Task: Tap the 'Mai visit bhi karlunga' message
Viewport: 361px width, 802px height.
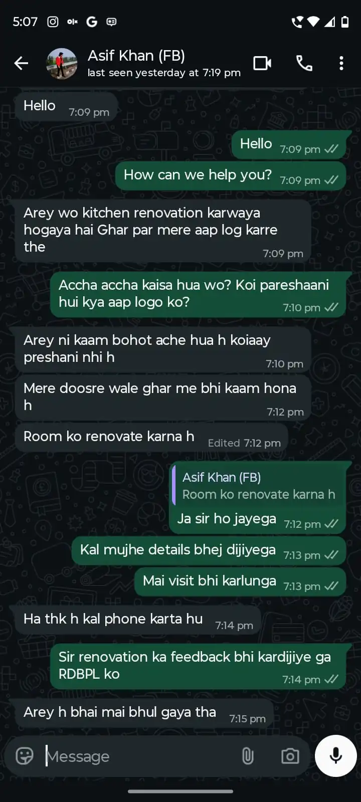Action: [x=240, y=581]
